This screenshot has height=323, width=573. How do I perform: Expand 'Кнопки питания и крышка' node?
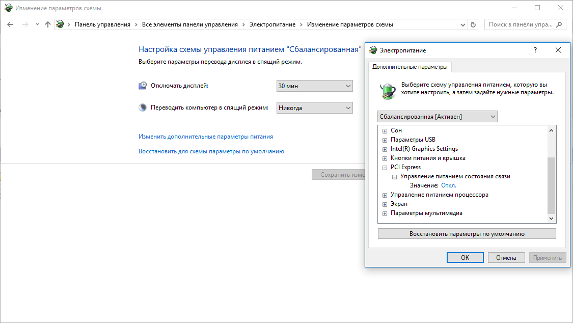point(385,158)
